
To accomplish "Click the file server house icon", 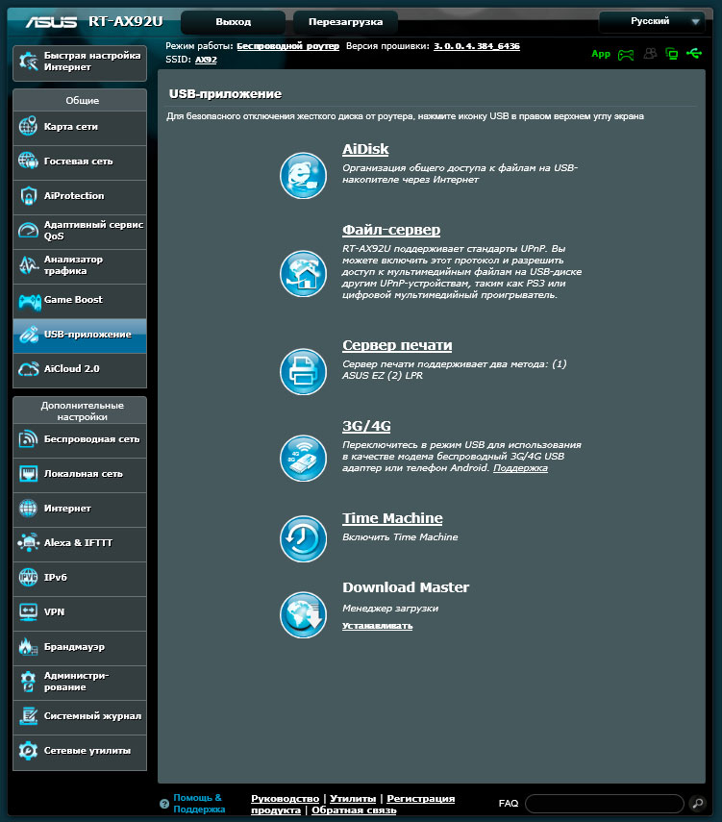I will (303, 274).
